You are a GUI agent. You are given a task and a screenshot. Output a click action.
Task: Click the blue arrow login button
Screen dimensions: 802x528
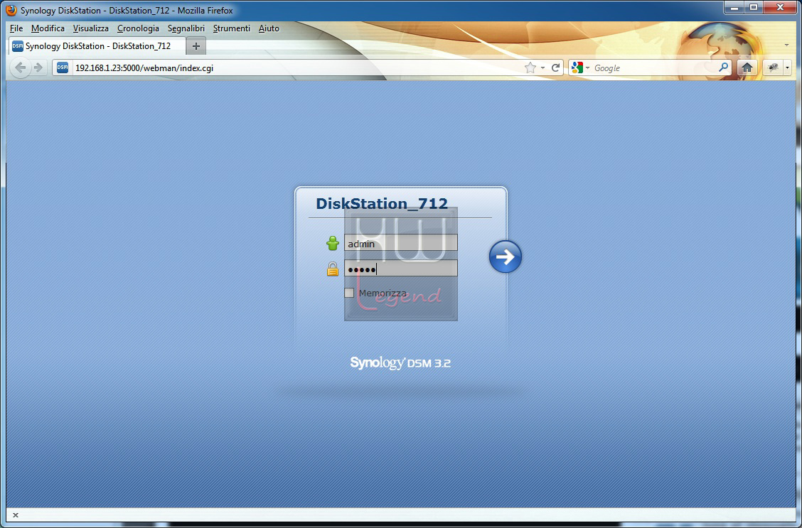506,257
